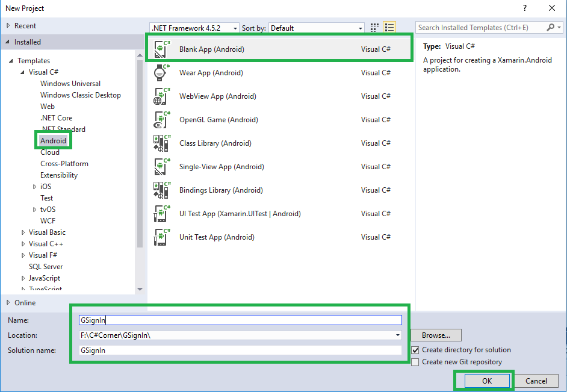Select the WCF category
567x392 pixels.
pos(48,221)
